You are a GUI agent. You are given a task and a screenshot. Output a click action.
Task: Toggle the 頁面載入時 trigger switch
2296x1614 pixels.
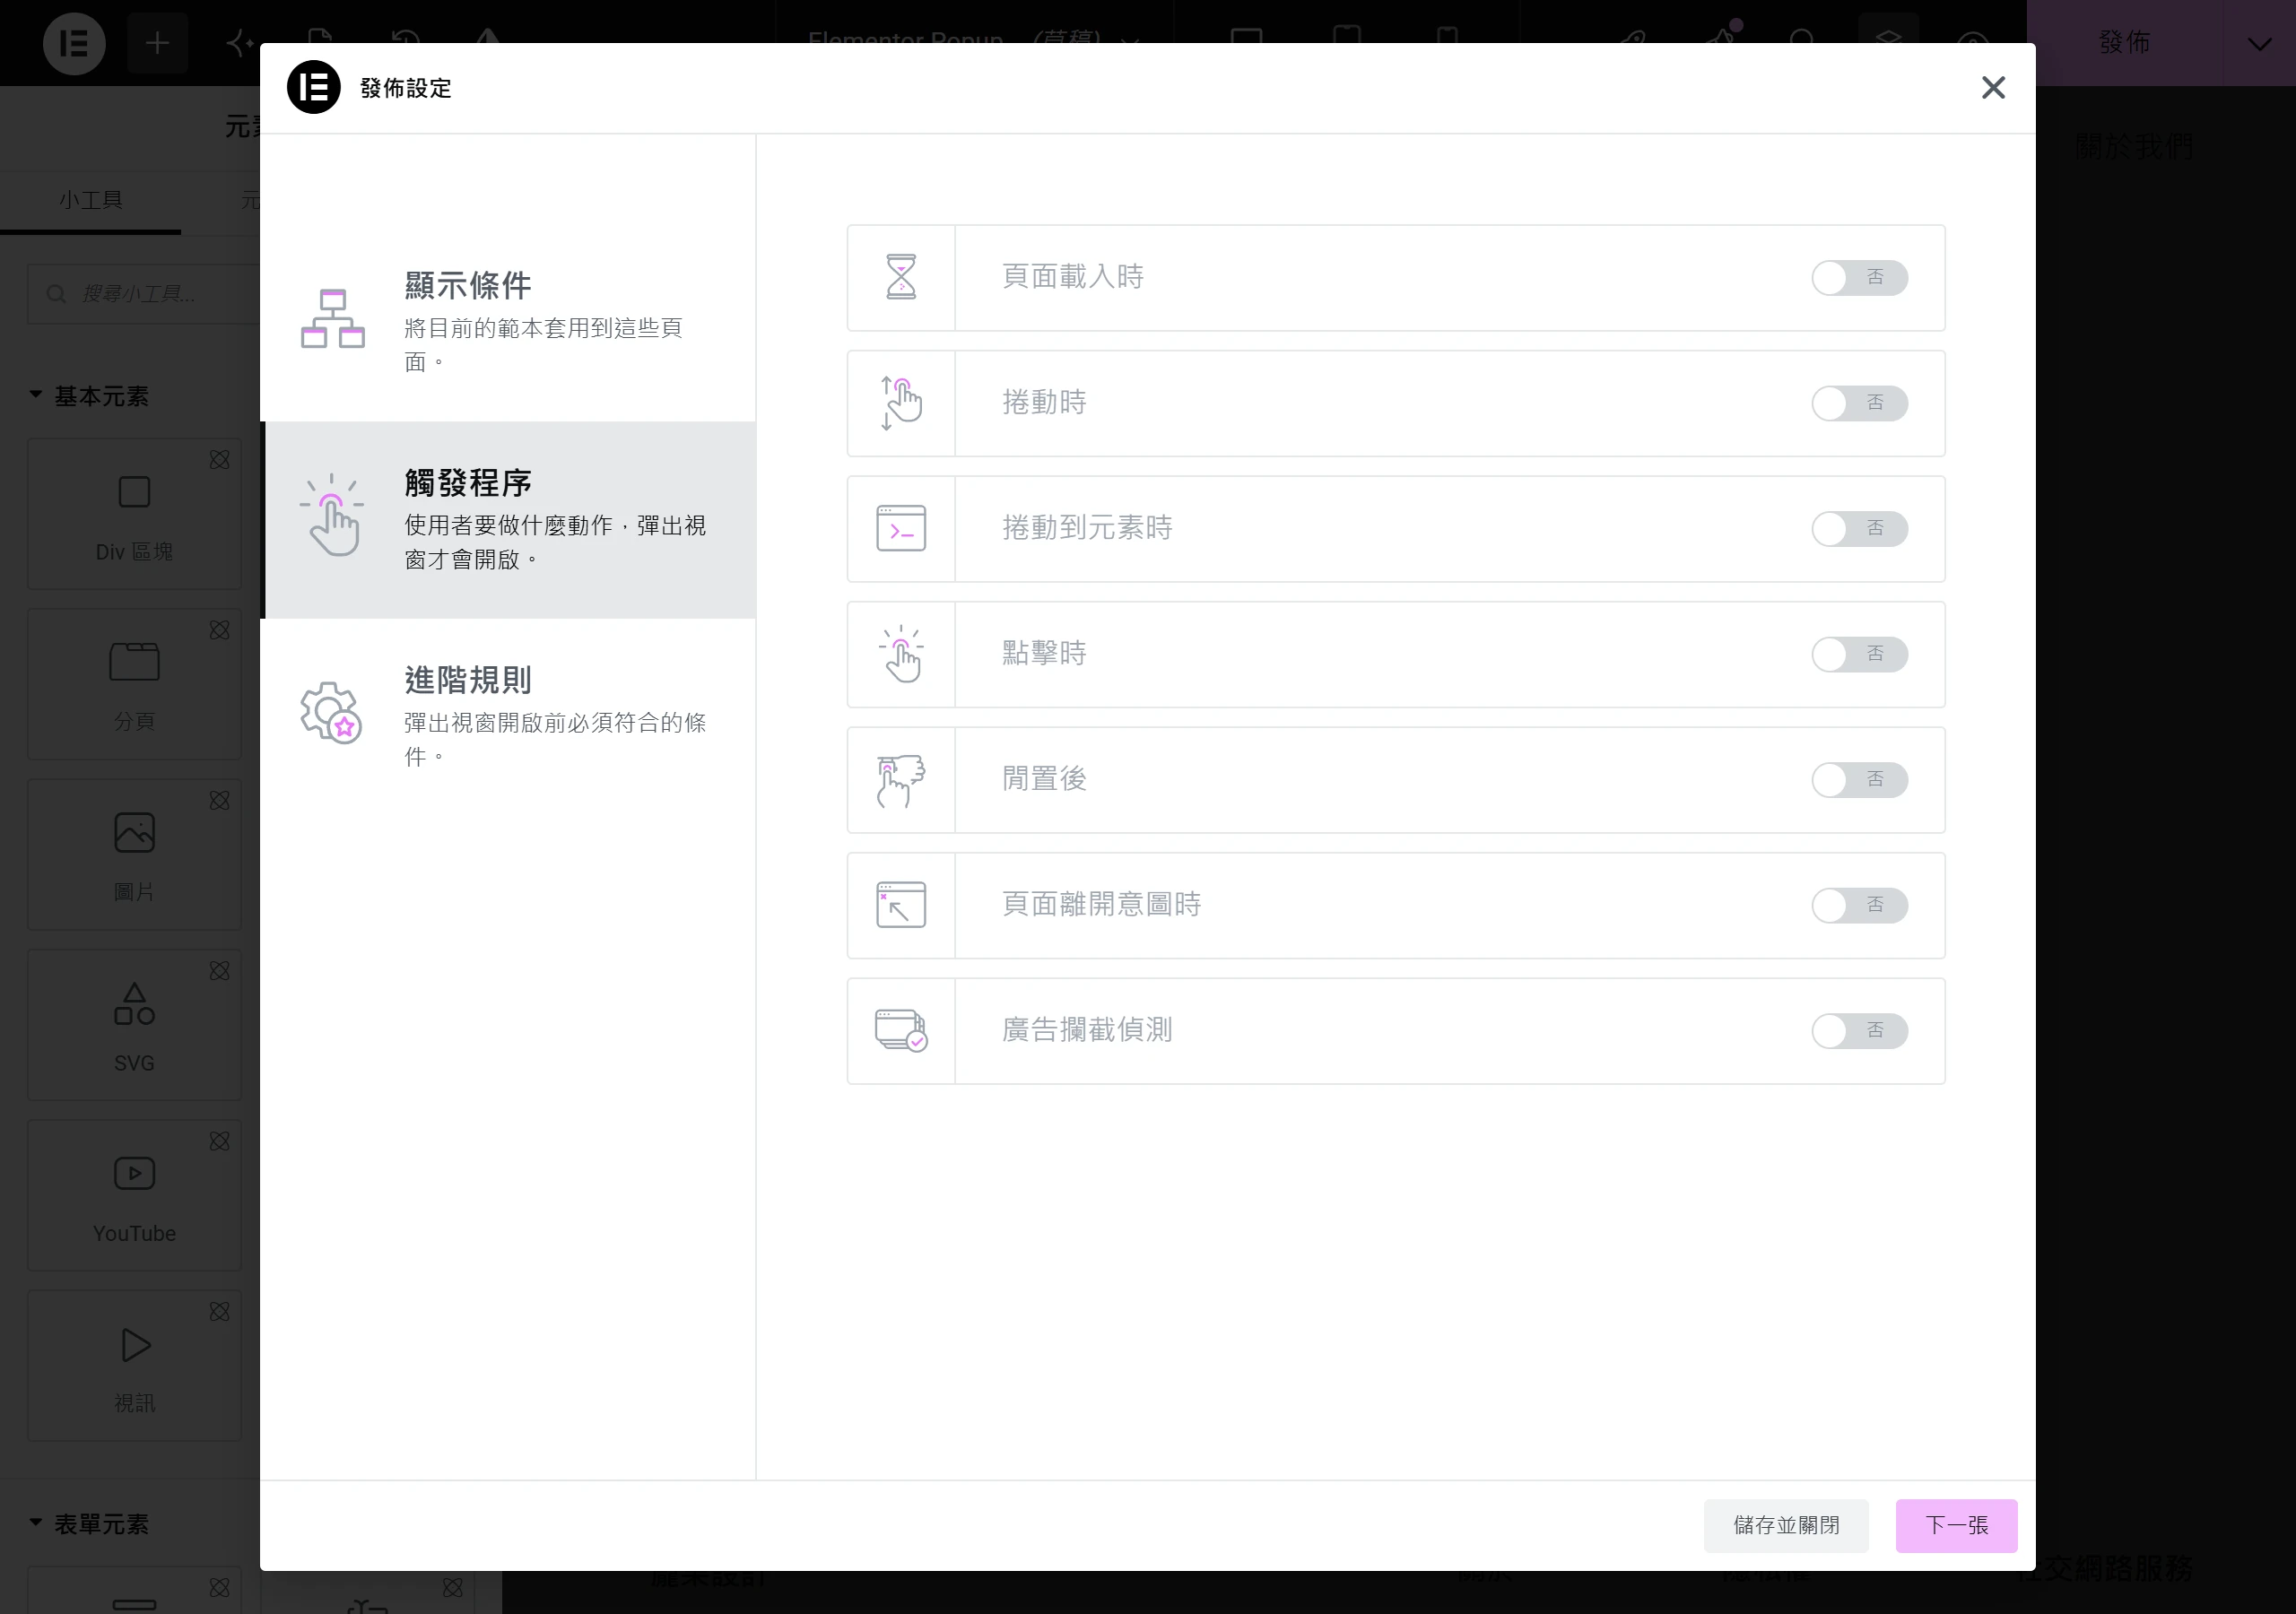(x=1859, y=278)
